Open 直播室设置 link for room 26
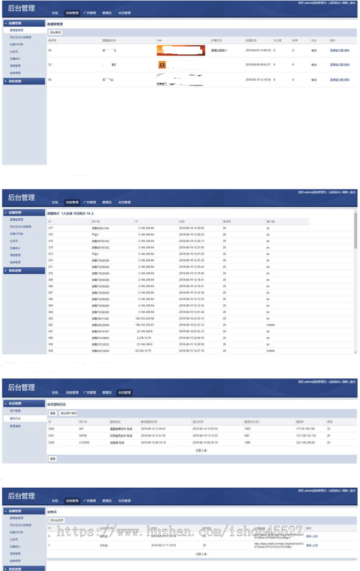This screenshot has width=360, height=571. [337, 50]
